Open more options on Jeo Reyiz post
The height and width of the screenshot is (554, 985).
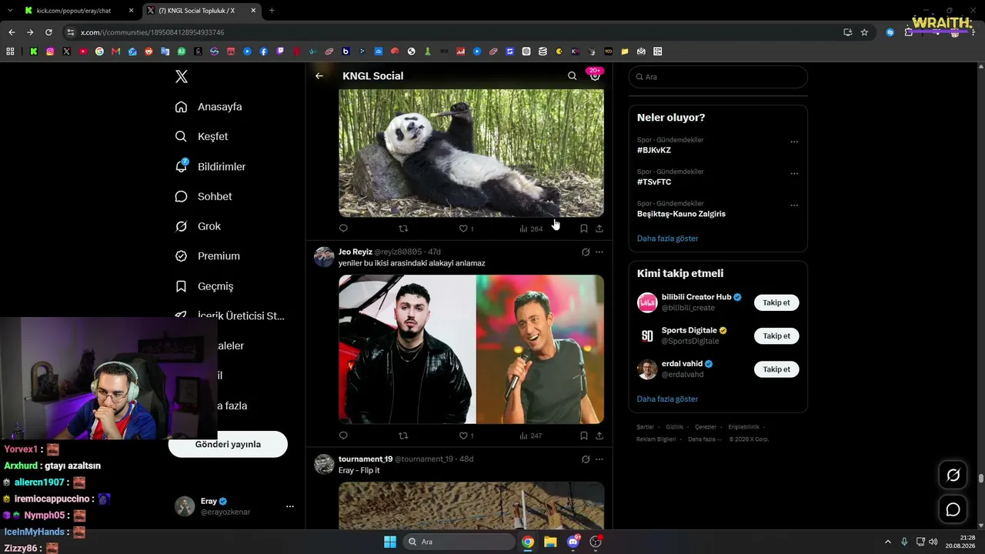pyautogui.click(x=599, y=252)
